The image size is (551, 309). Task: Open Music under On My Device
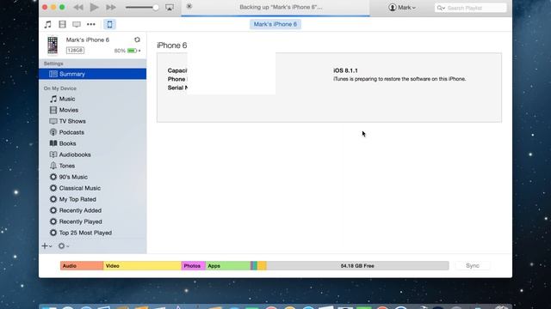(x=67, y=99)
